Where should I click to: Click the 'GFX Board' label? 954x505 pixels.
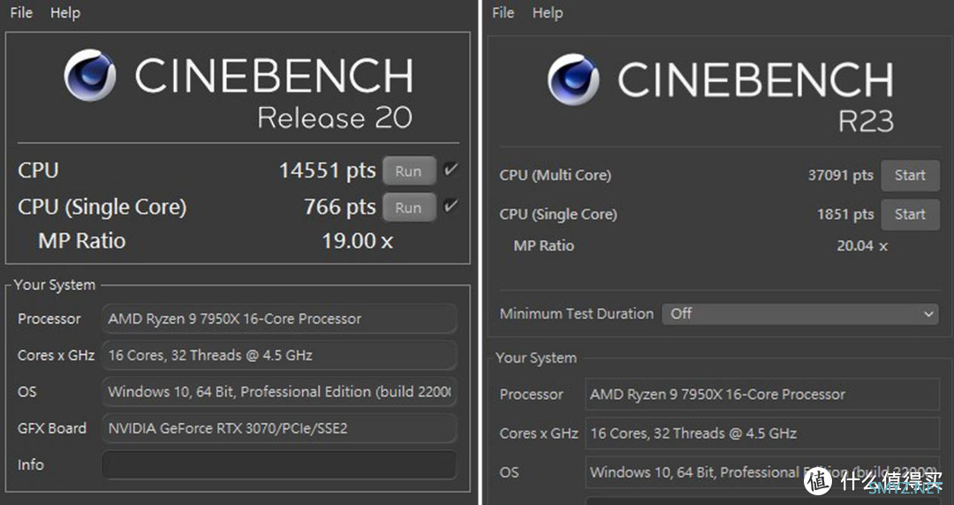(x=52, y=428)
